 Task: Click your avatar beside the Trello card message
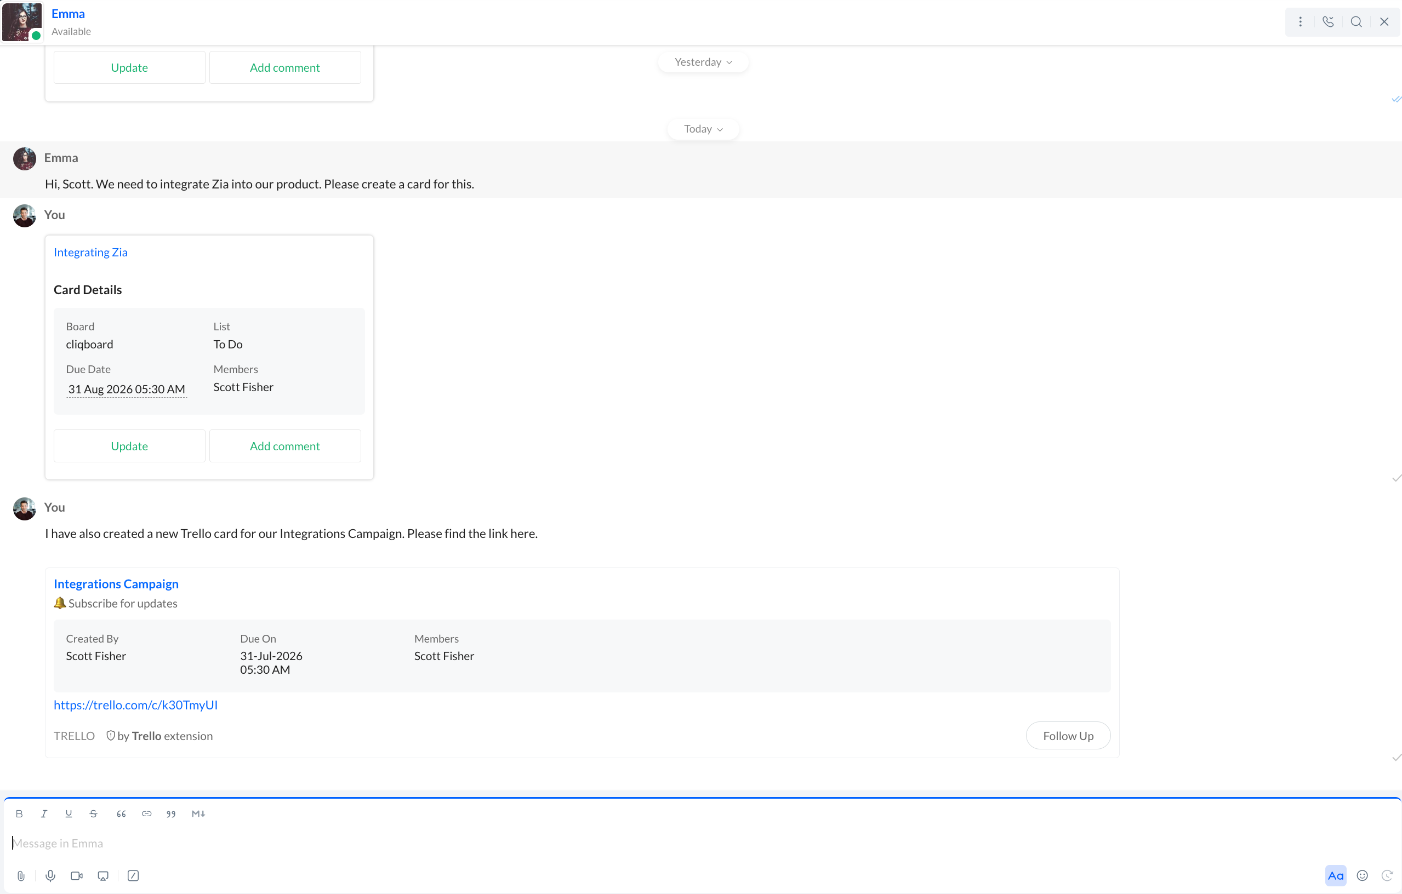[x=25, y=508]
